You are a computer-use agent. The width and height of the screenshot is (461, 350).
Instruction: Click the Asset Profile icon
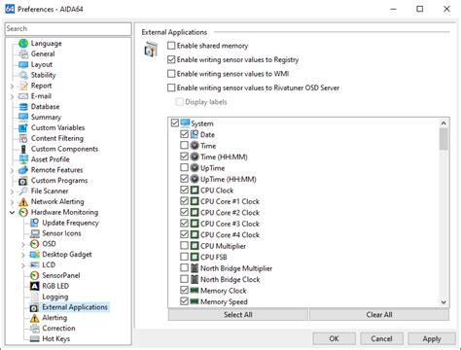[23, 159]
